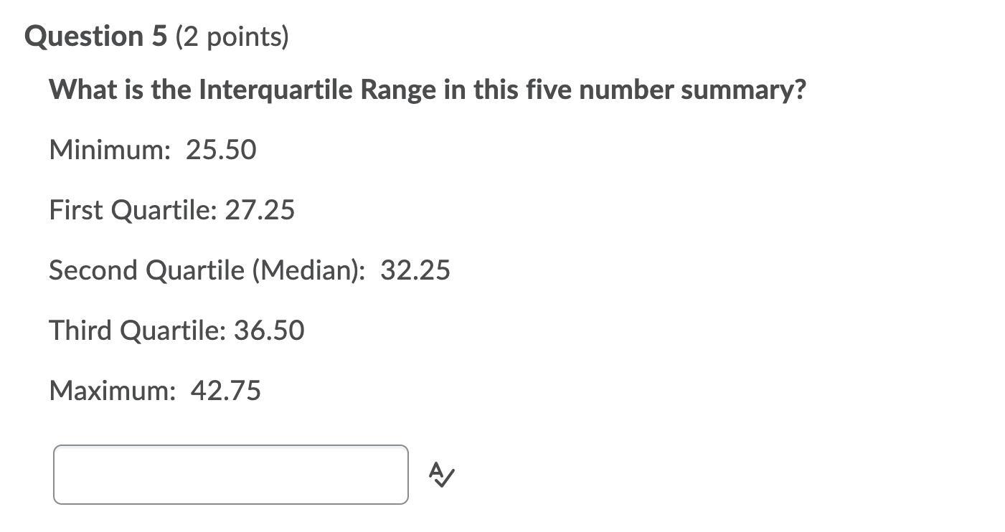Click the '(2 points)' text

tap(232, 37)
